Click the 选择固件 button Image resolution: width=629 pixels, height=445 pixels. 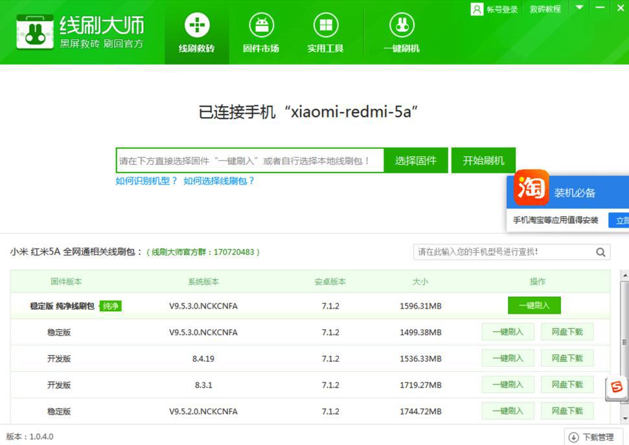tap(416, 160)
